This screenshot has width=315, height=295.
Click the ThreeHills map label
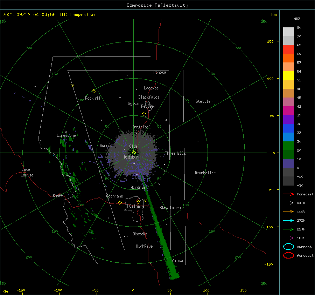click(175, 153)
